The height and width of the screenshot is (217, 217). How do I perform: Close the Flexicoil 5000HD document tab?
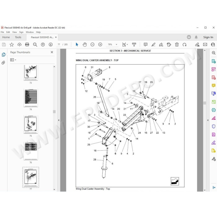click(x=56, y=37)
